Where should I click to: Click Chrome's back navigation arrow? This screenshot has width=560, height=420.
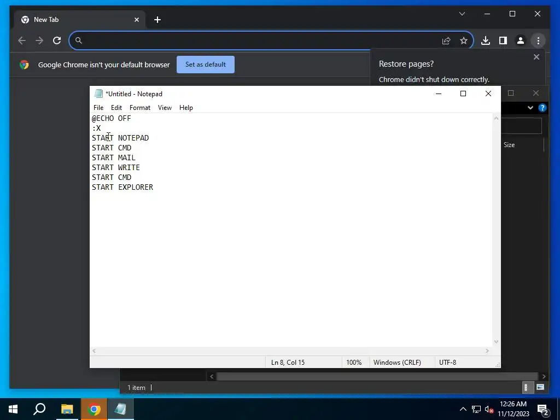click(x=22, y=40)
